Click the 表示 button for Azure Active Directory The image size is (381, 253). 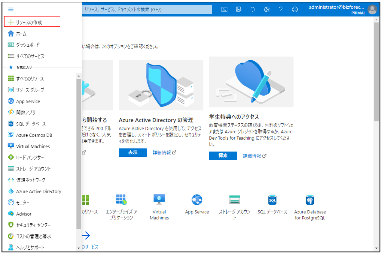(x=133, y=152)
